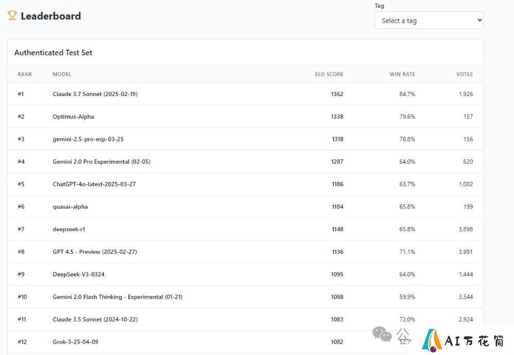This screenshot has height=355, width=514.
Task: Click votes value 620
Action: [x=468, y=162]
